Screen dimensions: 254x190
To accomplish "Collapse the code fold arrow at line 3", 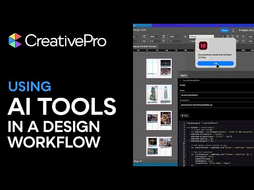I will click(x=186, y=127).
